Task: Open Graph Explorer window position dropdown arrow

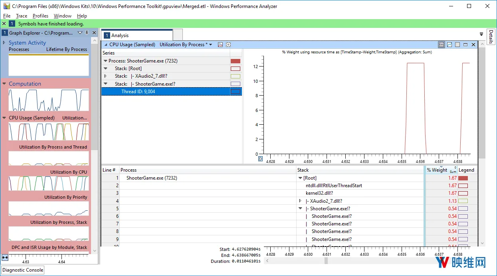Action: pyautogui.click(x=80, y=33)
